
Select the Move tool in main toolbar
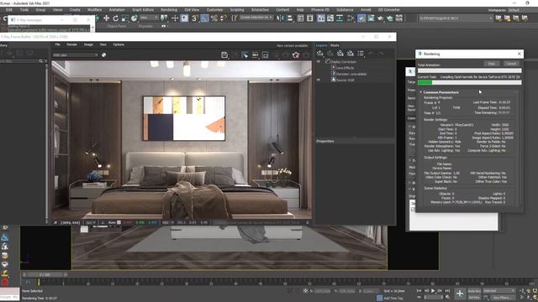point(107,18)
